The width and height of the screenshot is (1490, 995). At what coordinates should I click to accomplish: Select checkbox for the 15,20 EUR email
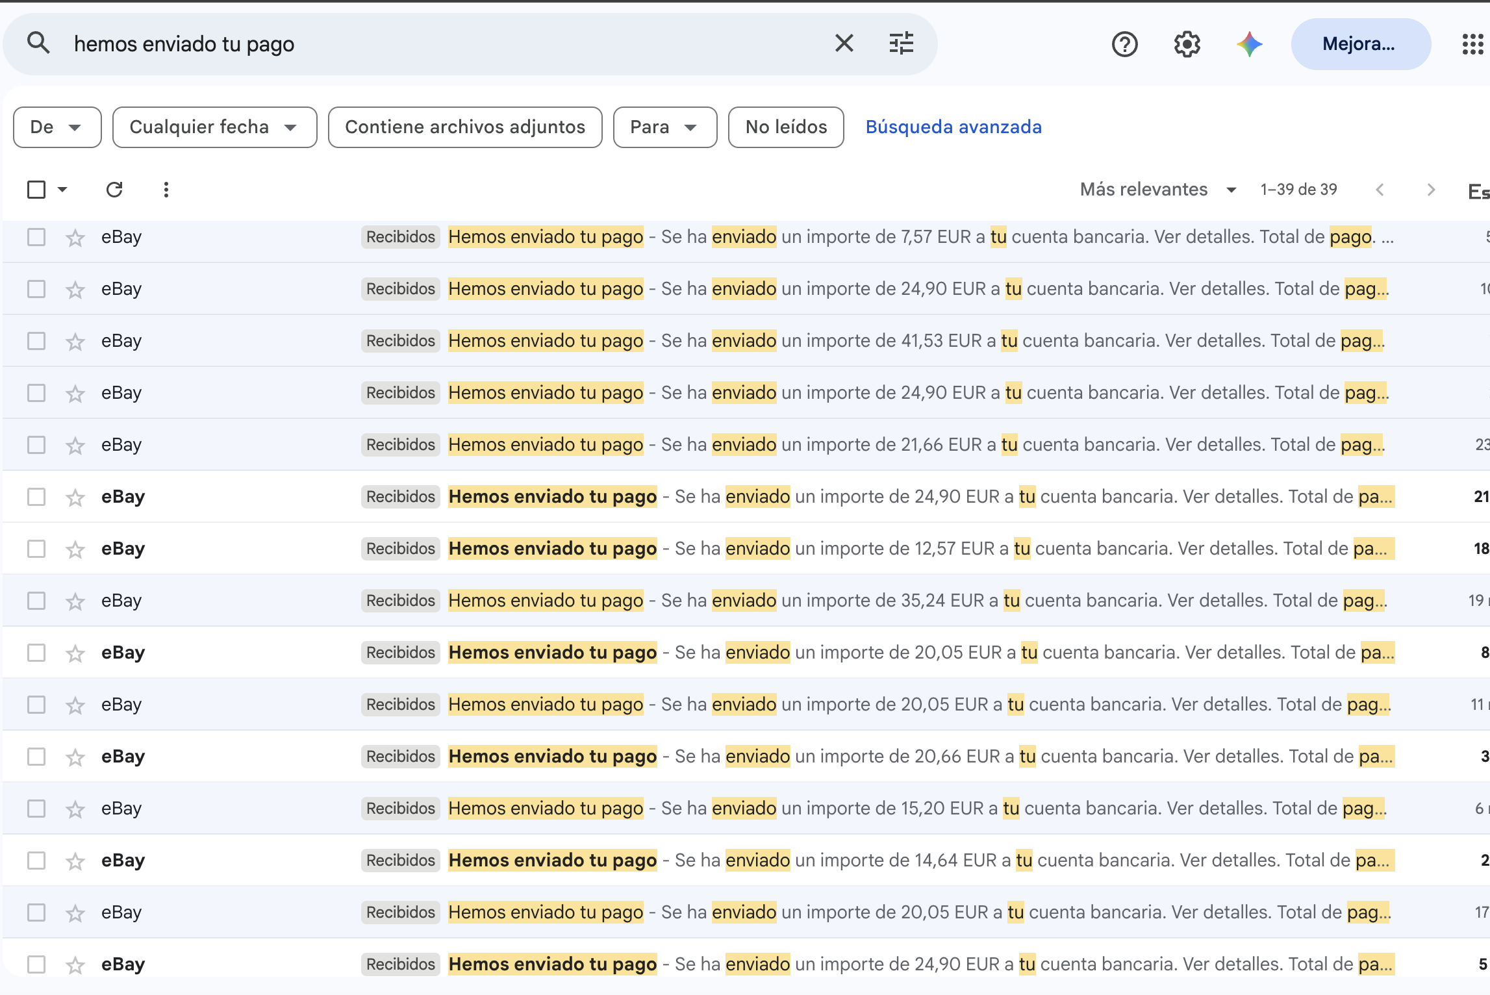pyautogui.click(x=36, y=809)
